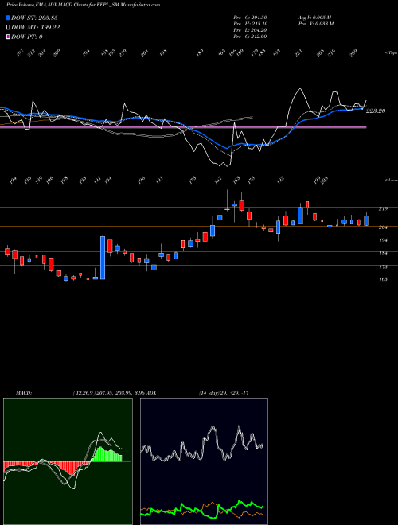This screenshot has width=398, height=525.
Task: Click the 'Pre H: 215.10' high value
Action: [250, 24]
